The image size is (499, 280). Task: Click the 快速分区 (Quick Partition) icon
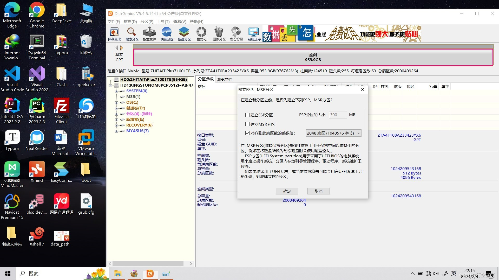[x=167, y=33]
